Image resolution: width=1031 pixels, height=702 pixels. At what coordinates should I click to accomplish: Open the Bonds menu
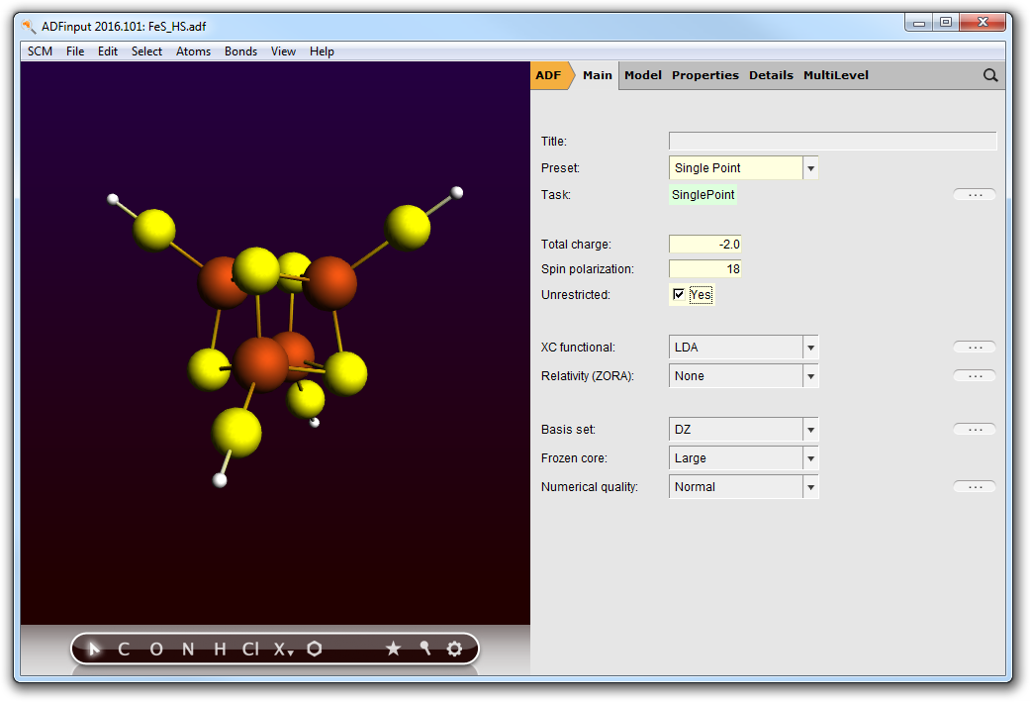(x=240, y=51)
